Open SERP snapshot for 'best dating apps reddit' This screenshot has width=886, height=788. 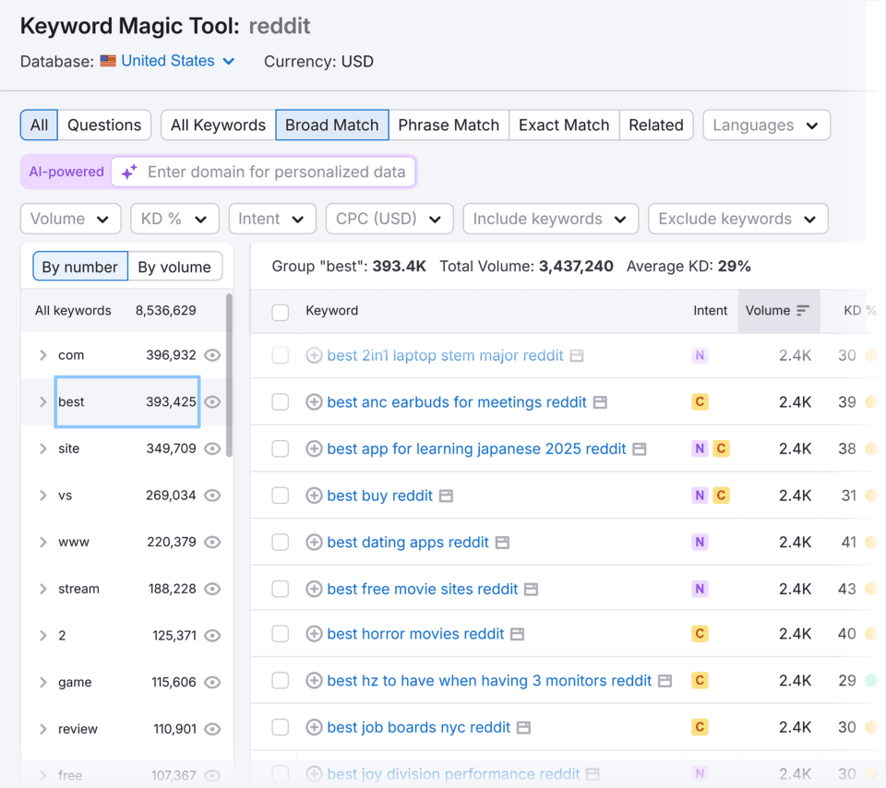501,543
